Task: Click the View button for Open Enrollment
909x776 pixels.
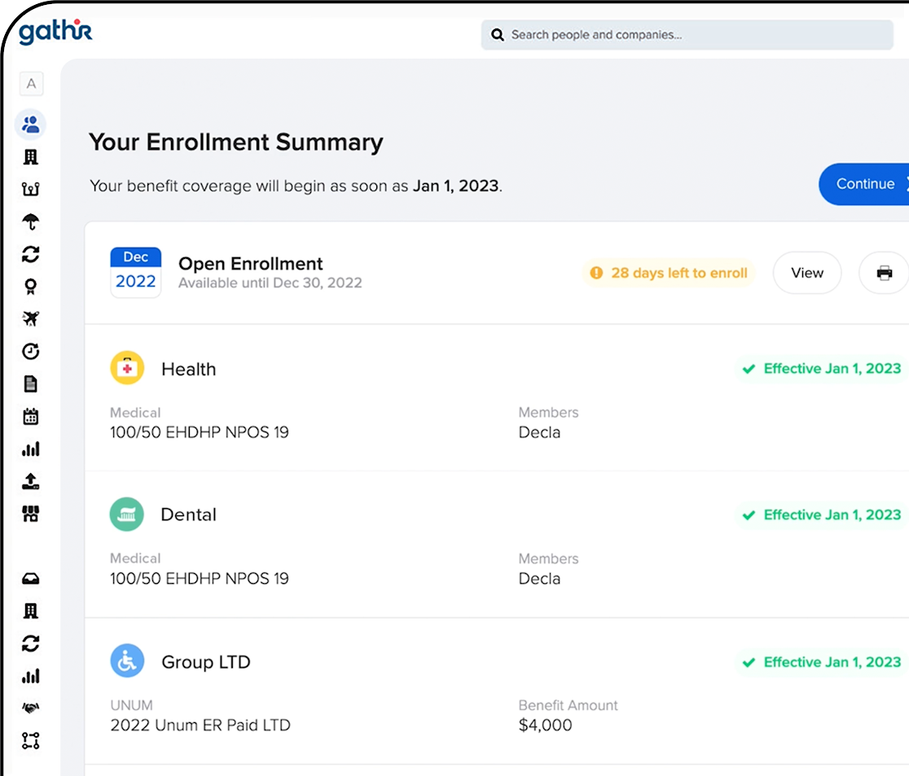Action: pyautogui.click(x=806, y=273)
